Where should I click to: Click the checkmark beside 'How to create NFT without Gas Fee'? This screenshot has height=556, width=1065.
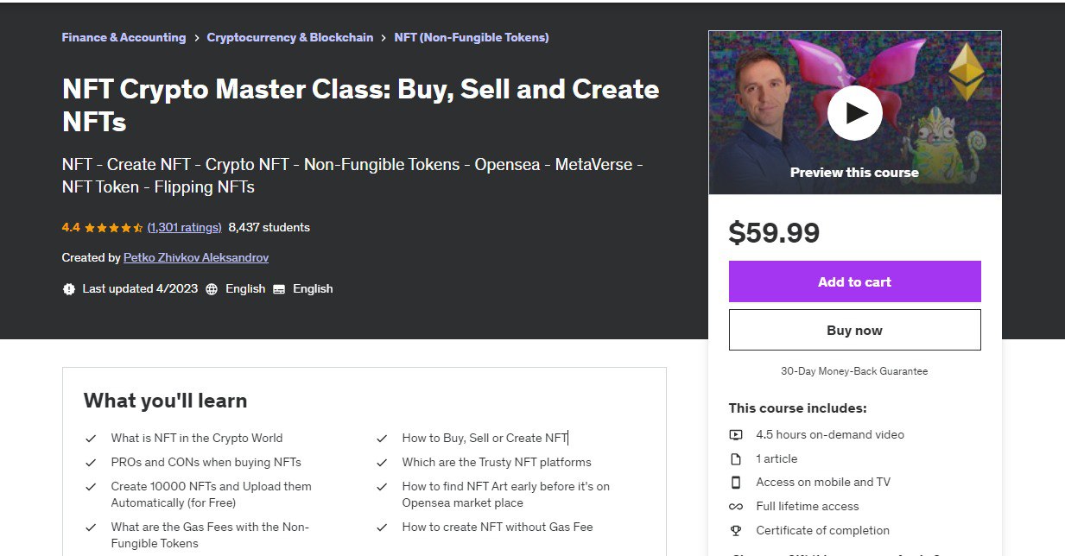pos(382,526)
